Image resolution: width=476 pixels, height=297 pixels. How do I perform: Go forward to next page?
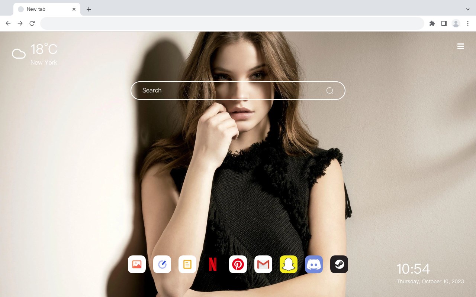(x=20, y=23)
